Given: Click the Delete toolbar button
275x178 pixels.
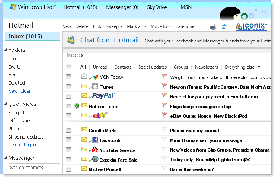Looking at the screenshot, I should 82,26.
